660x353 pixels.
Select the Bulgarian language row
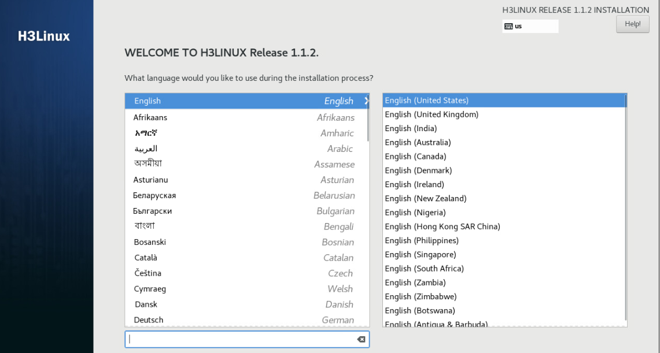click(x=247, y=210)
